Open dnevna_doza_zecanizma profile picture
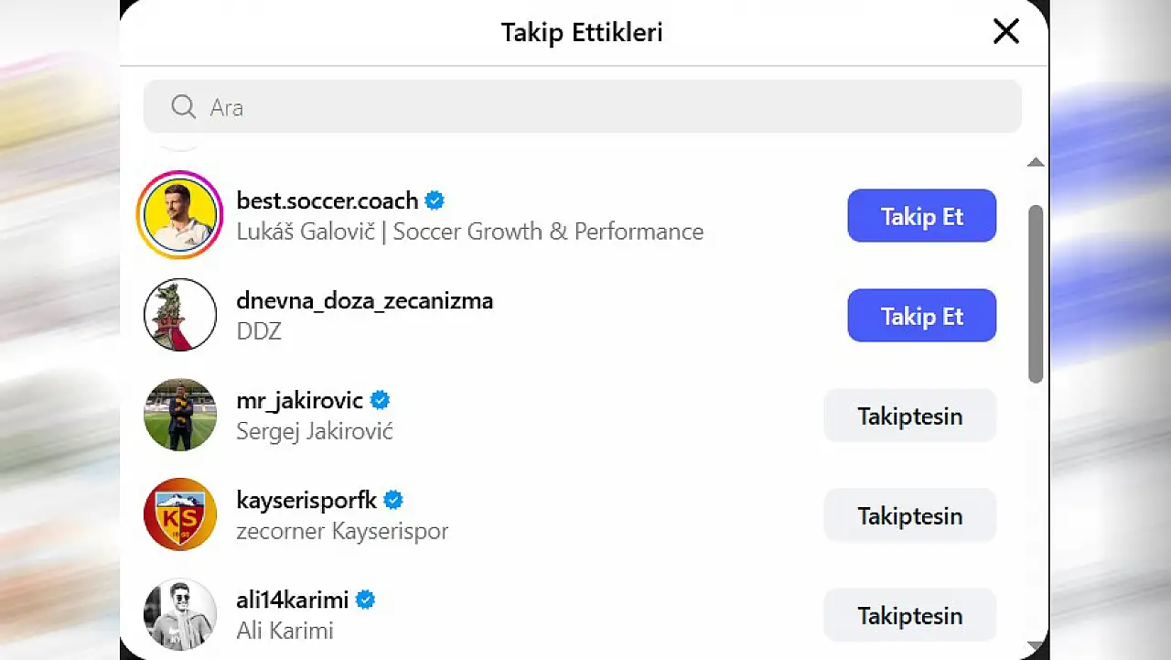This screenshot has width=1171, height=660. pos(179,314)
